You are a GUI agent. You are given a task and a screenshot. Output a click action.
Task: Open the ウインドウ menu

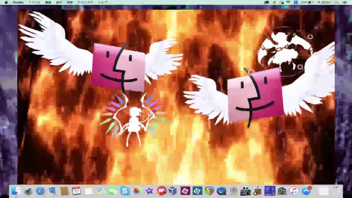[x=86, y=2]
